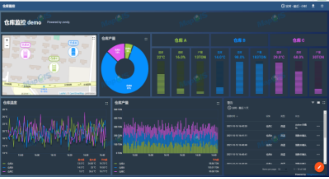Screen dimensions: 329x179
Task: Toggle fullscreen mode in top header
Action: coord(322,6)
